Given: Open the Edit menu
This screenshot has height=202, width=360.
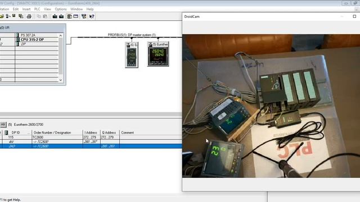Looking at the screenshot, I should (16, 9).
